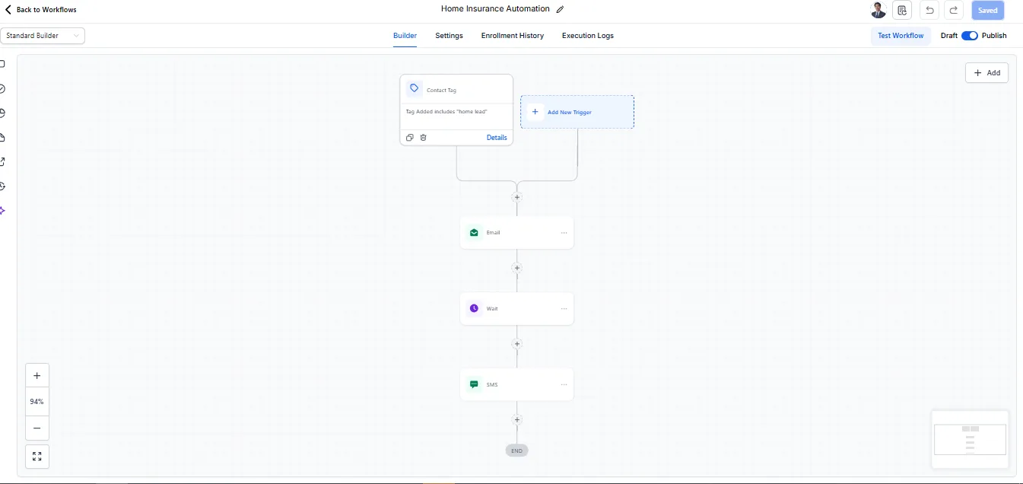Select the Wait clock node

tap(516, 308)
